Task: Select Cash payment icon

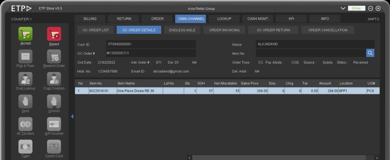Action: click(25, 147)
